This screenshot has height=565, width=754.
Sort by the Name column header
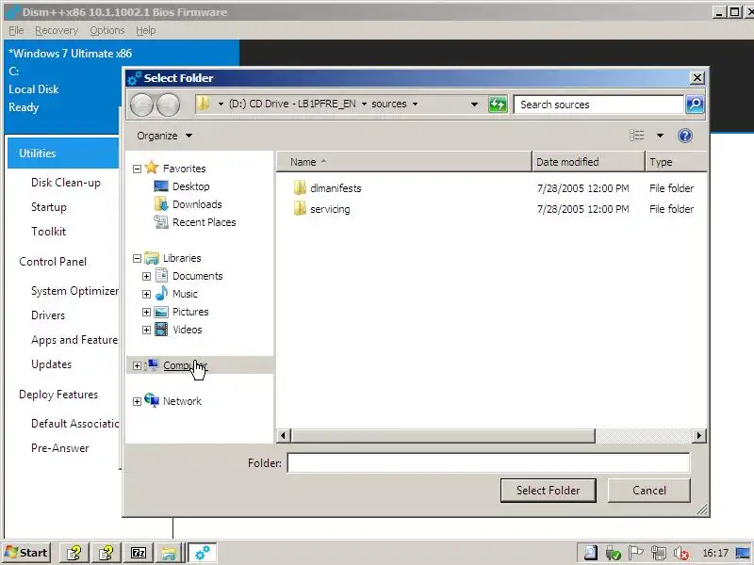(x=404, y=162)
